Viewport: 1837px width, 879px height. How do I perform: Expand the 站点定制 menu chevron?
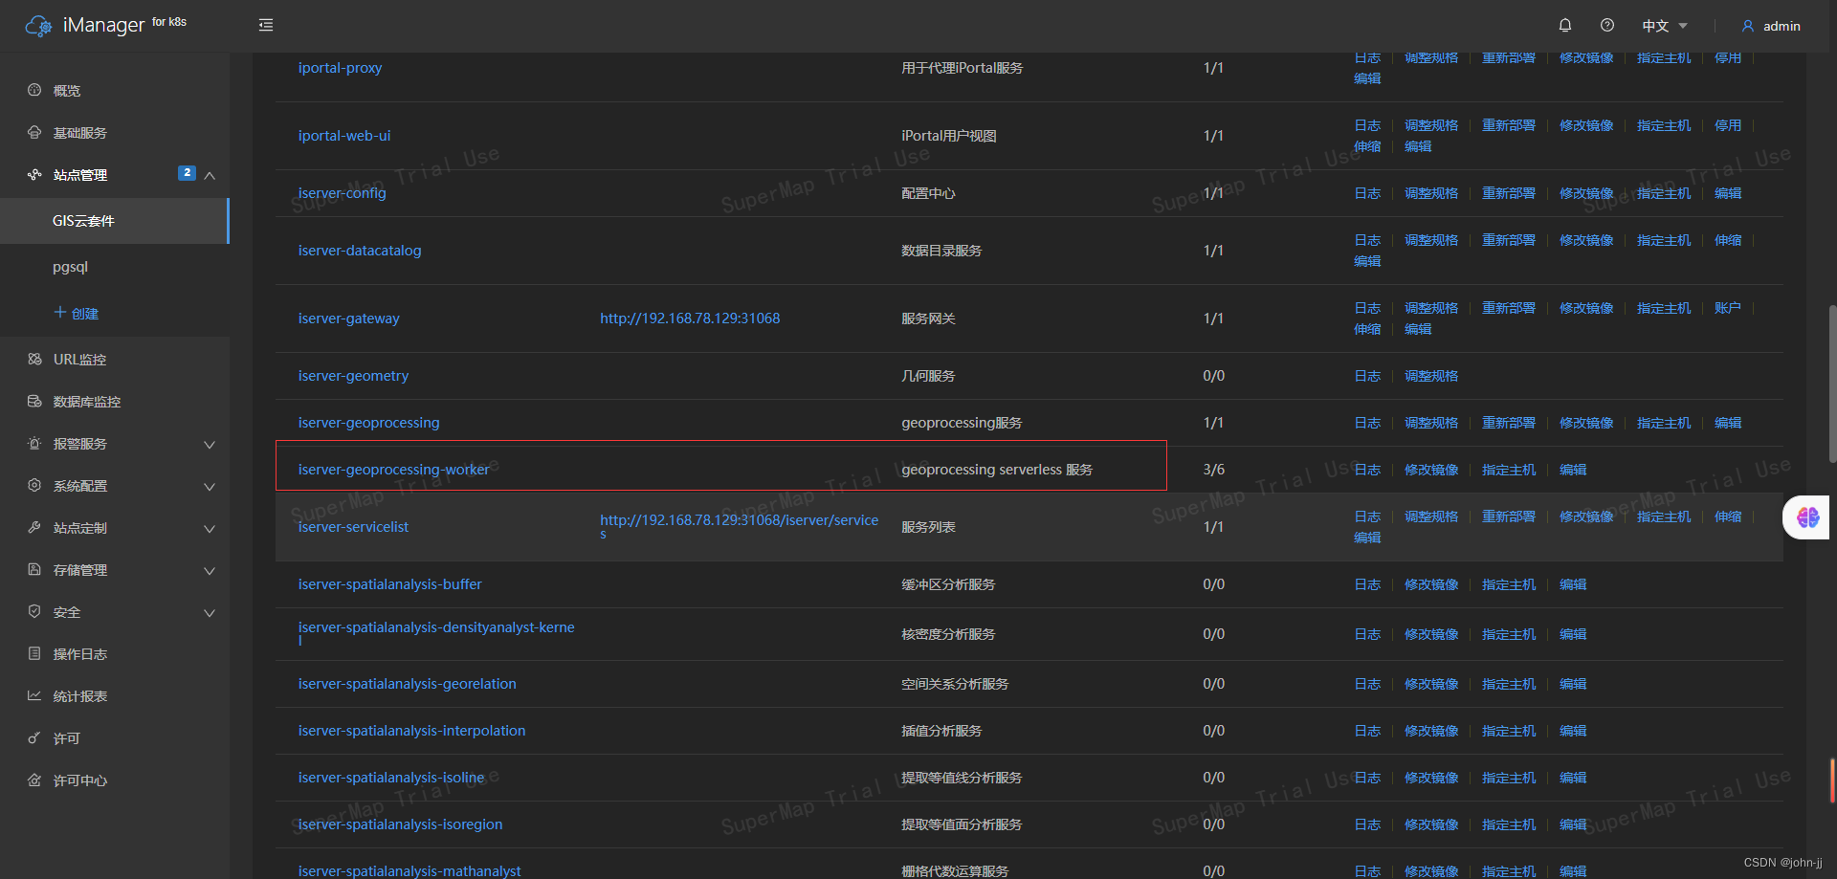tap(210, 528)
